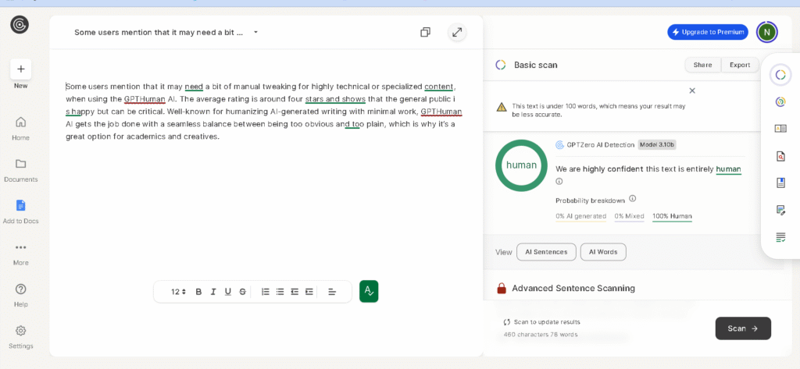Copy the document with the duplicate icon
800x369 pixels.
click(x=425, y=32)
